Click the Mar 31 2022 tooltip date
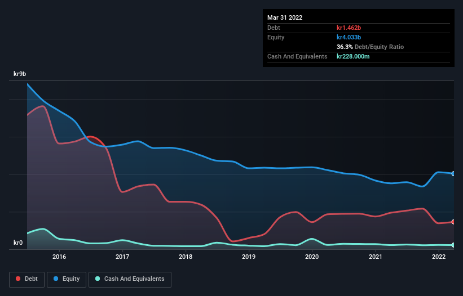463x296 pixels. click(x=285, y=17)
